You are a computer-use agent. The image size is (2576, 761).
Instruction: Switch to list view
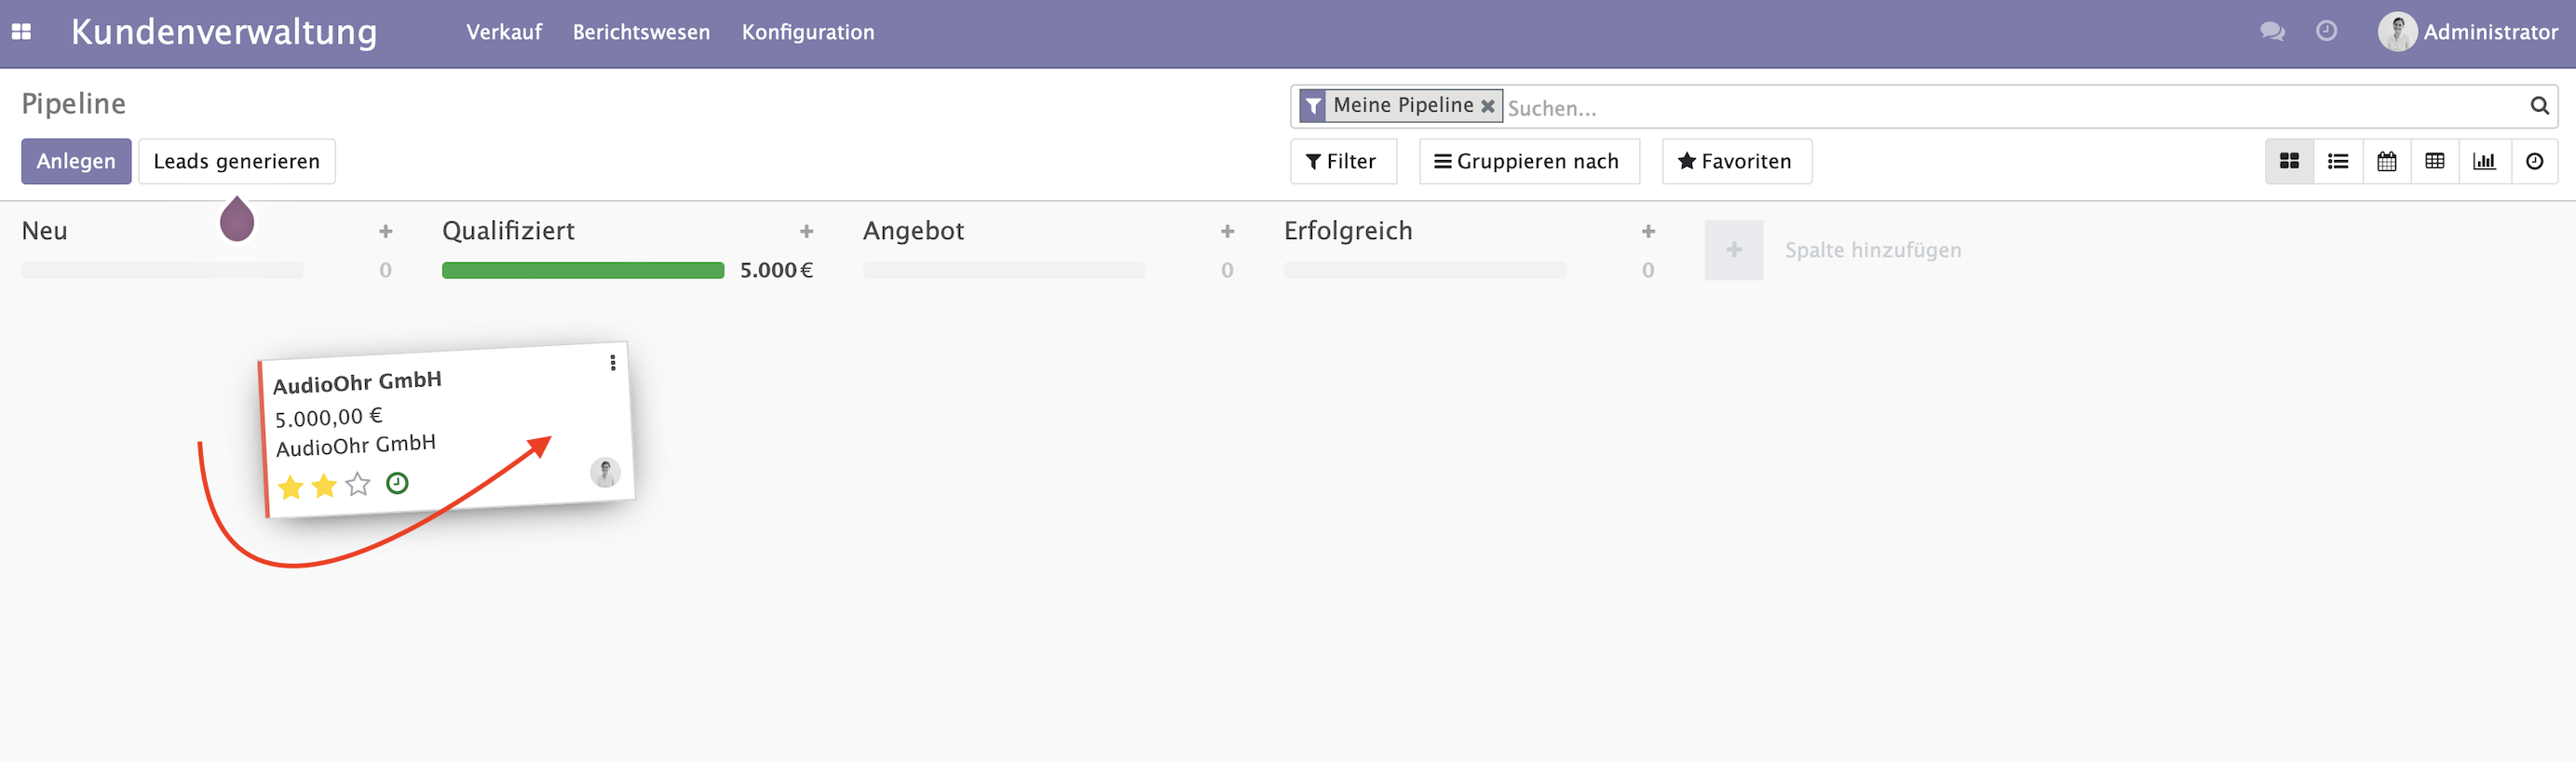pyautogui.click(x=2338, y=161)
